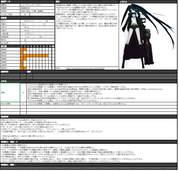
Task: Select level 9 mark in 精密値 row
Action: 47,56
